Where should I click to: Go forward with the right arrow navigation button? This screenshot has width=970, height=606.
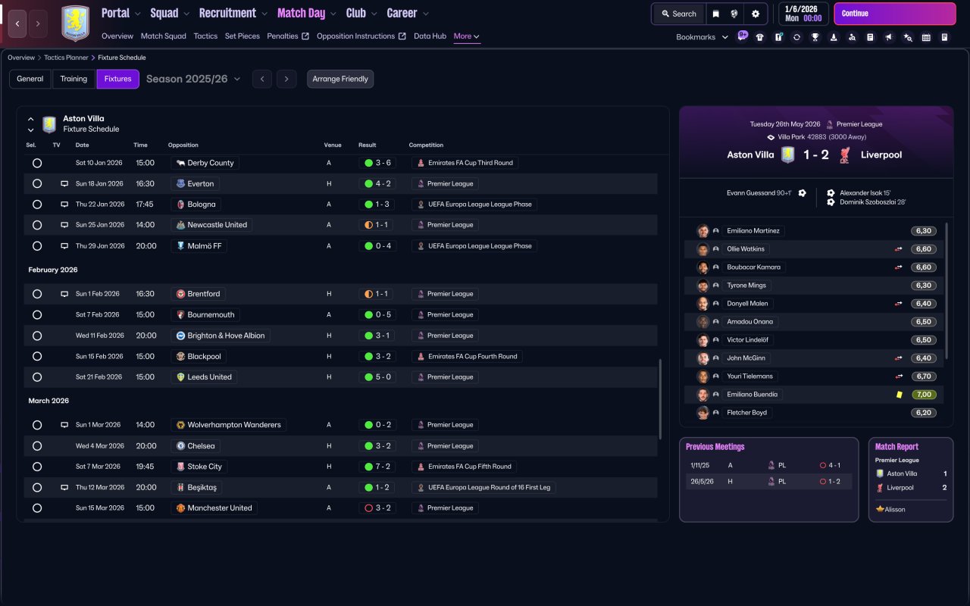[38, 23]
